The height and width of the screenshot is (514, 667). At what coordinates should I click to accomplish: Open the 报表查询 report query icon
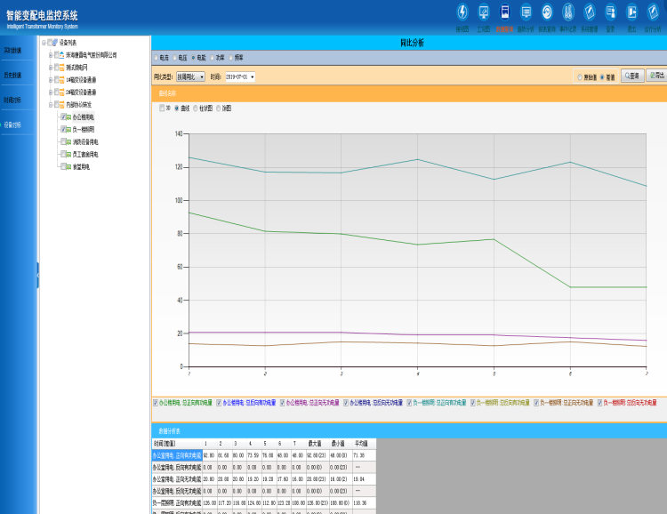tap(547, 12)
